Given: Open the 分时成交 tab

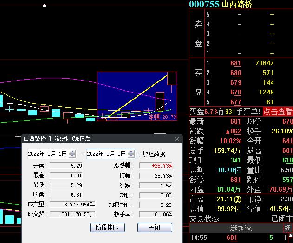Looking at the screenshot, I should click(x=241, y=228).
